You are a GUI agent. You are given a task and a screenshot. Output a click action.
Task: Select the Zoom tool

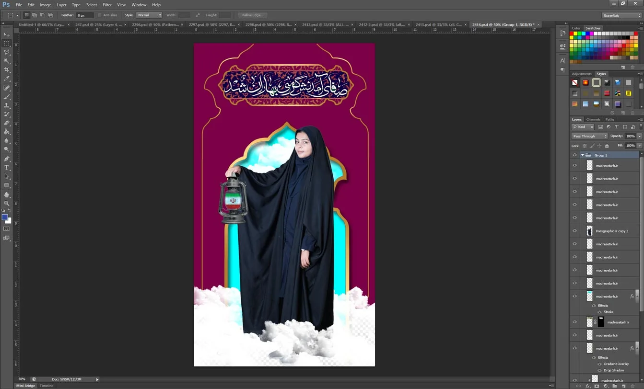(x=7, y=203)
